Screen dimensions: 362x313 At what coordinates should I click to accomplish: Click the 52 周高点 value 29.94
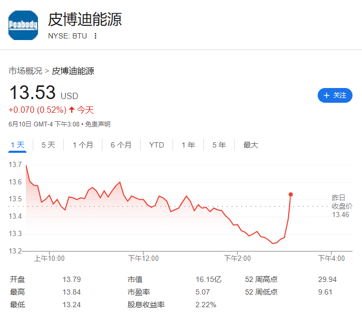(x=327, y=279)
